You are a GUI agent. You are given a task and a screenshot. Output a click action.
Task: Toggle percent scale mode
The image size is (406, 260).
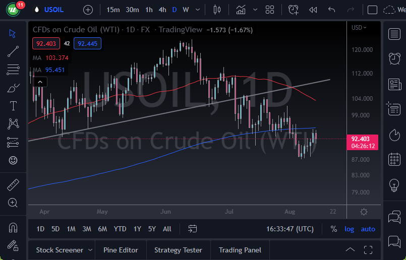click(x=333, y=229)
